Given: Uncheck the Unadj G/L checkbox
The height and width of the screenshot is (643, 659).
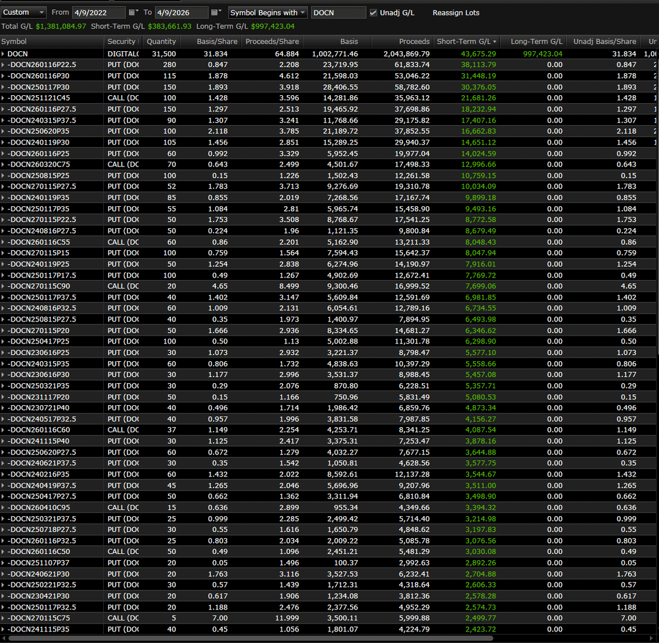Looking at the screenshot, I should tap(373, 12).
